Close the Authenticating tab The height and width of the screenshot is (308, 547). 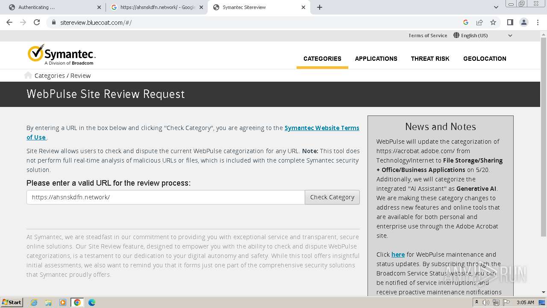99,7
